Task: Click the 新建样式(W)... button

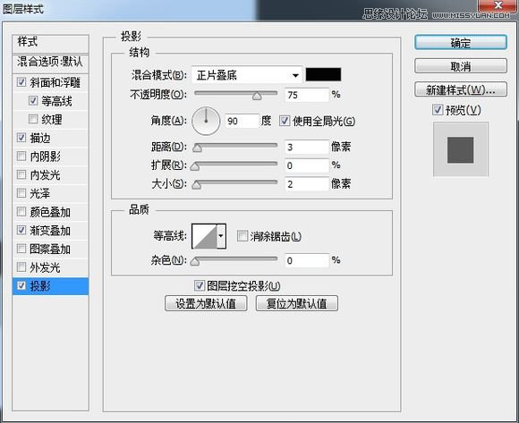Action: point(461,89)
